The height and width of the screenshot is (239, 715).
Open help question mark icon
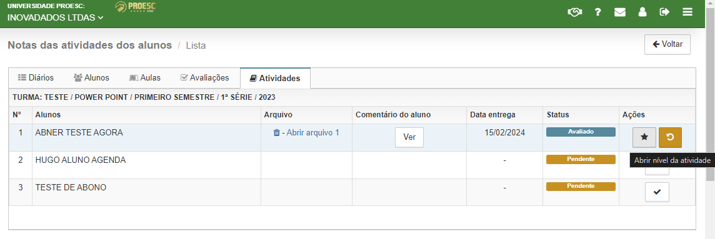pos(597,12)
